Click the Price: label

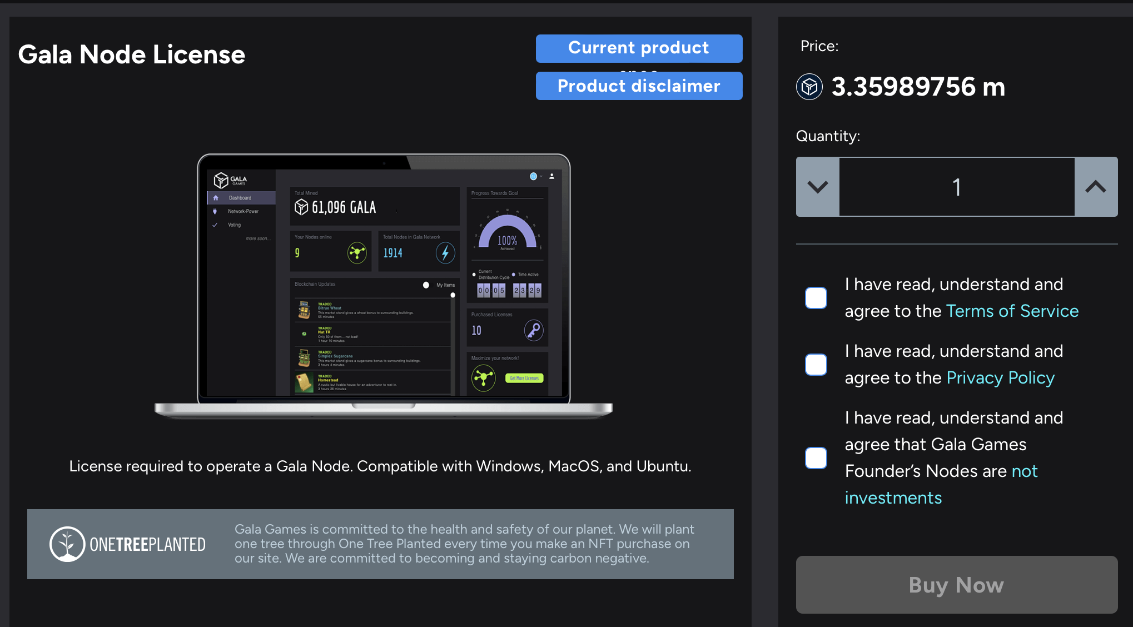coord(819,46)
